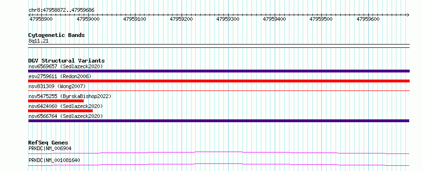This screenshot has width=423, height=171.
Task: Click ruler position 47959500
Action: coord(321,19)
